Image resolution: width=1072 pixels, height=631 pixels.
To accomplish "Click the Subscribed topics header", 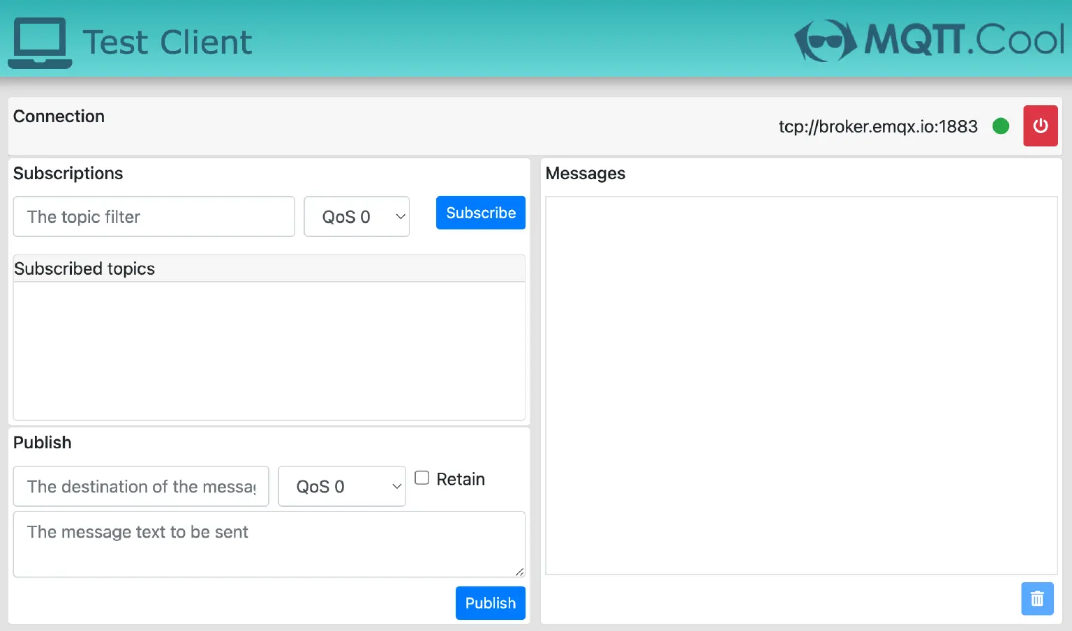I will pyautogui.click(x=84, y=268).
